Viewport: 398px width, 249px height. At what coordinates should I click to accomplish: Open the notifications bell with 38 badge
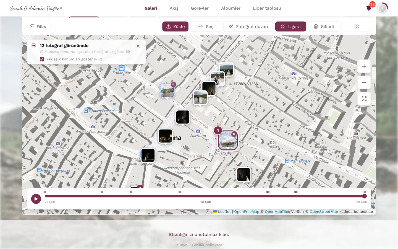click(x=369, y=8)
